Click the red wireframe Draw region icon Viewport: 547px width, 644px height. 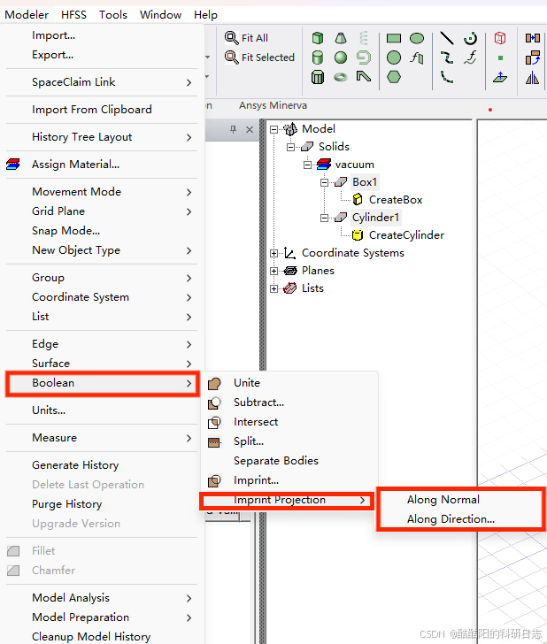click(x=500, y=38)
